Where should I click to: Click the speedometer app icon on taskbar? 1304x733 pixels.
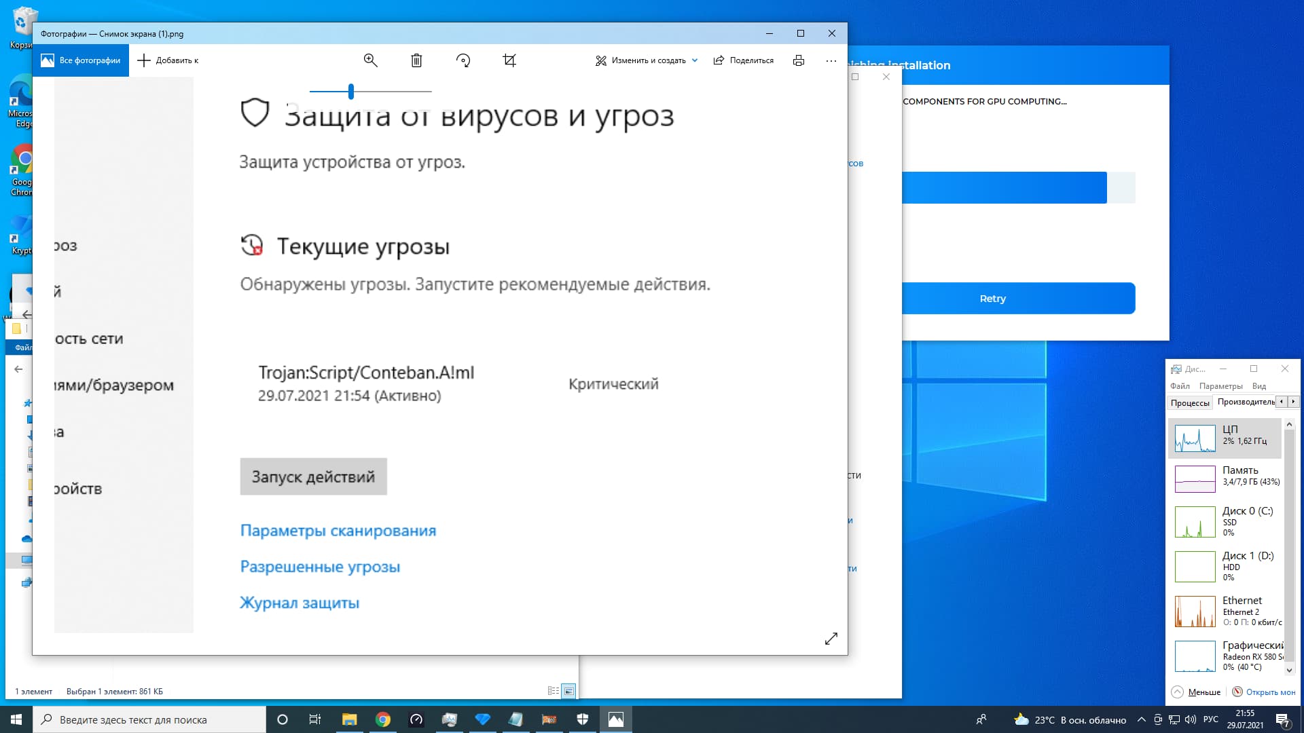tap(416, 719)
